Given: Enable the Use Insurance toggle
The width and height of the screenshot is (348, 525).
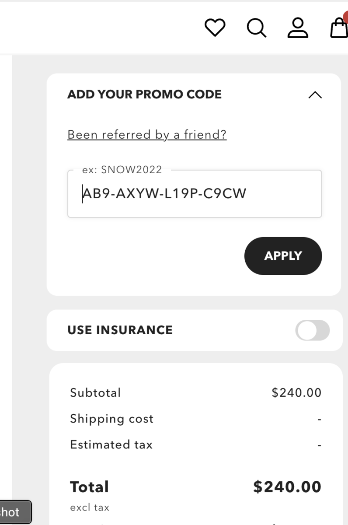Looking at the screenshot, I should click(x=312, y=330).
